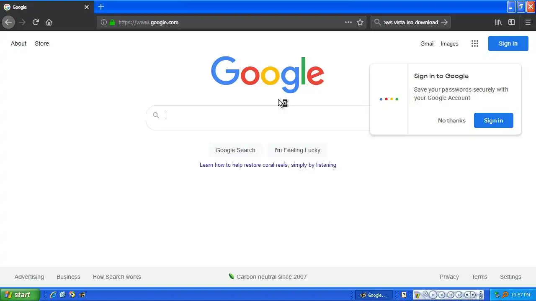536x301 pixels.
Task: Launch Windows Media Player from Quick Launch
Action: coord(72,295)
